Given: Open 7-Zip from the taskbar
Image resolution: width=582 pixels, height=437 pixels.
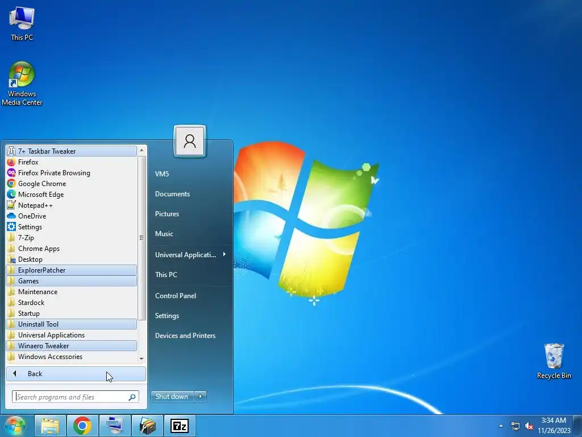Looking at the screenshot, I should pyautogui.click(x=180, y=426).
